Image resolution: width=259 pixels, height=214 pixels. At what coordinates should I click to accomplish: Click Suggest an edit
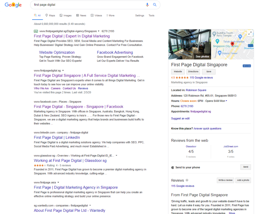(180, 118)
